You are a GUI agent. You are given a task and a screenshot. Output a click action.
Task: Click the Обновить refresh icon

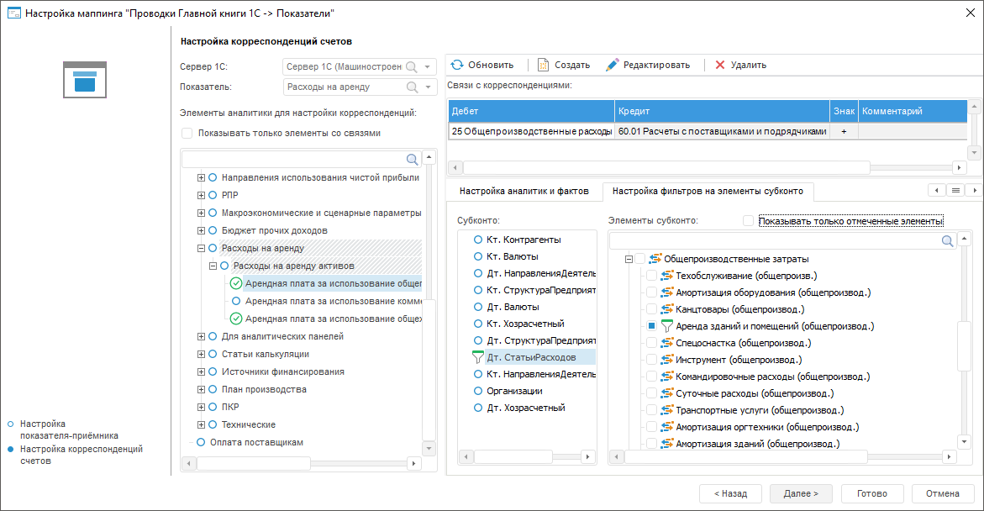click(458, 65)
